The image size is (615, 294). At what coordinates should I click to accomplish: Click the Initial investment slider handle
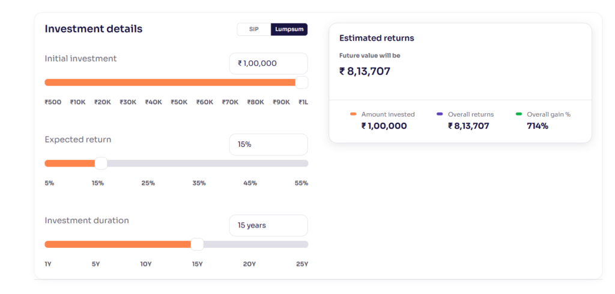point(301,83)
